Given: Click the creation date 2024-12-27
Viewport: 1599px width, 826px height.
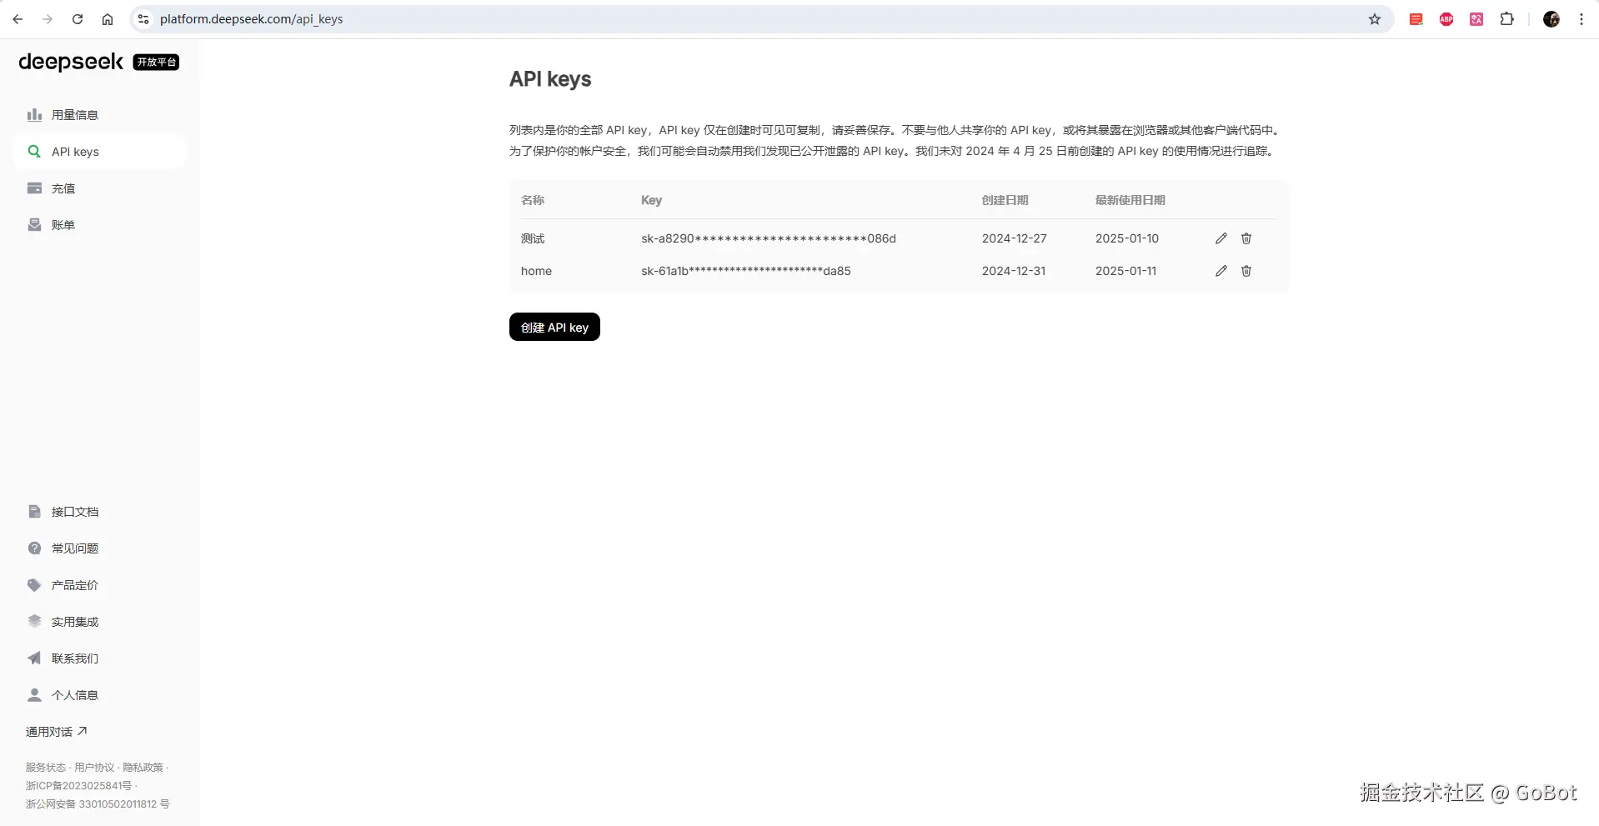Looking at the screenshot, I should [x=1015, y=238].
